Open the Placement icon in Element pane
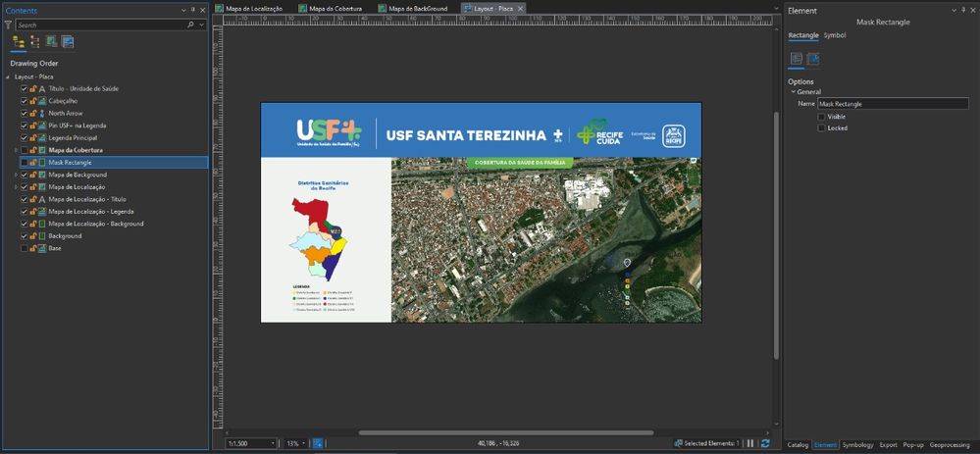The height and width of the screenshot is (454, 980). click(x=813, y=60)
